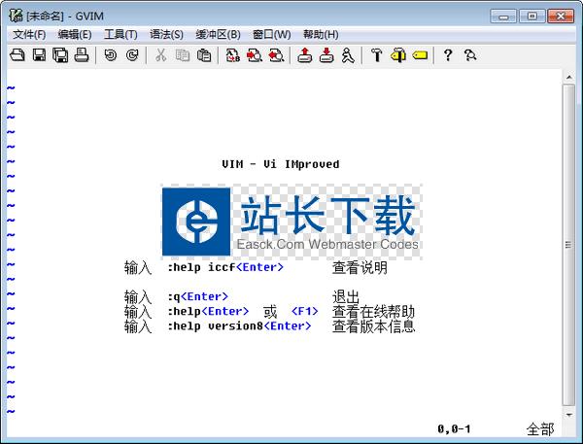Click the '退出' text
Screen dimensions: 583x444
point(346,296)
